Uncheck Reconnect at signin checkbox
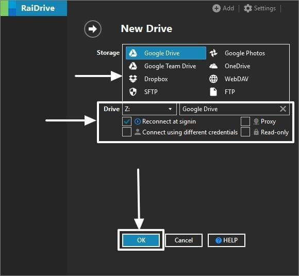 coord(127,121)
